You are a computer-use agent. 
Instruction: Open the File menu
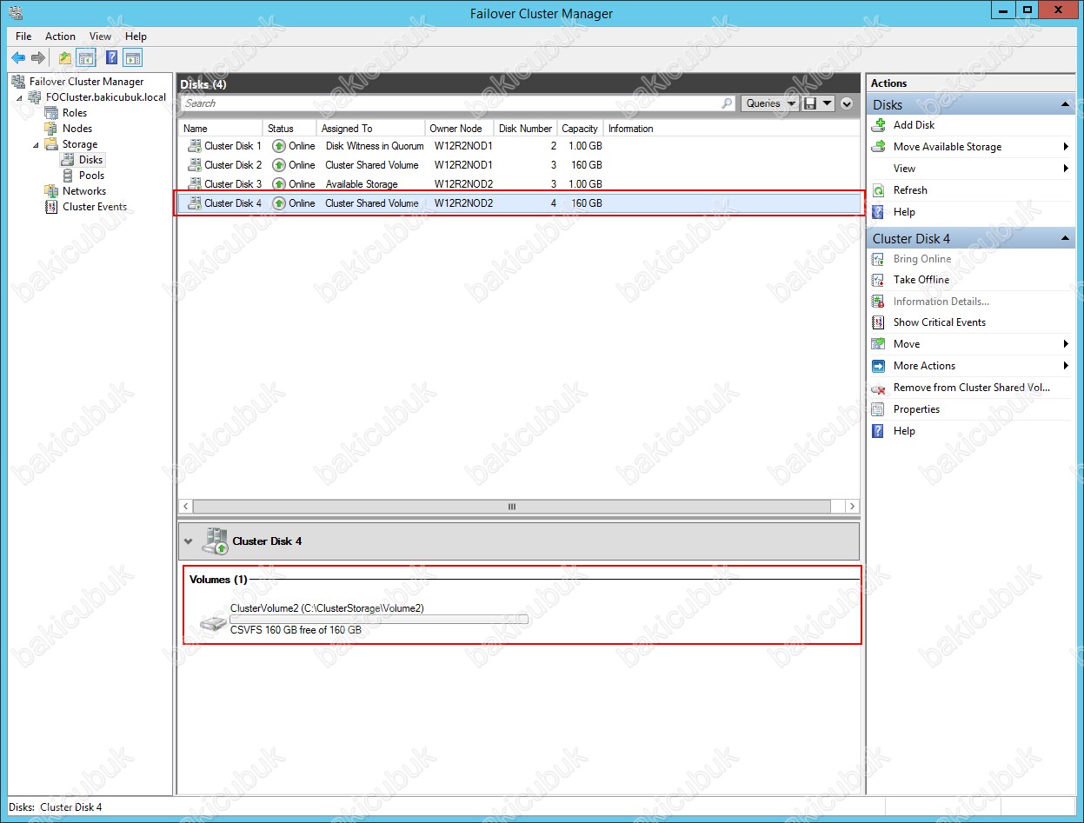click(23, 37)
